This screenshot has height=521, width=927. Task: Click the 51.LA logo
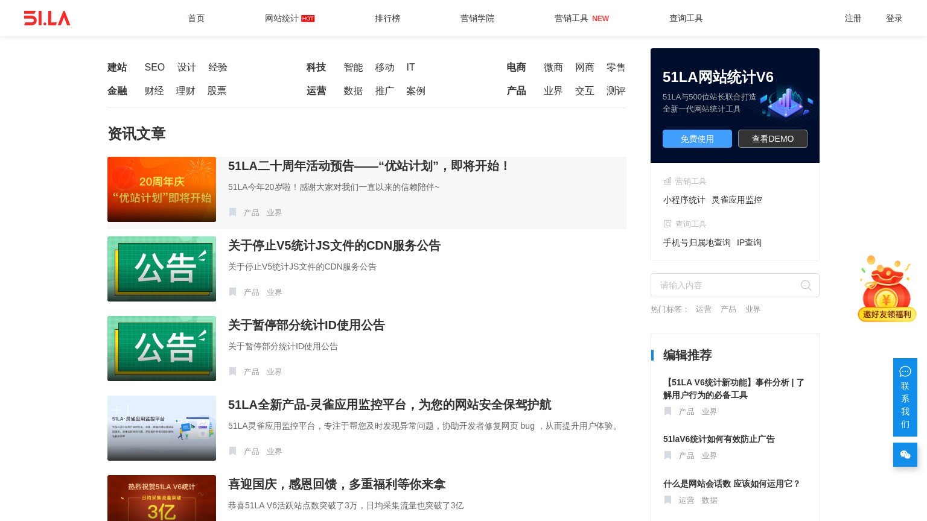click(x=47, y=18)
